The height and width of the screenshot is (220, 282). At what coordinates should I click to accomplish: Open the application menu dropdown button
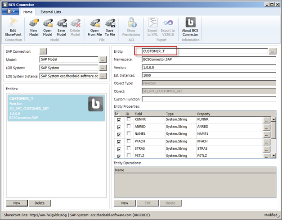(12, 11)
